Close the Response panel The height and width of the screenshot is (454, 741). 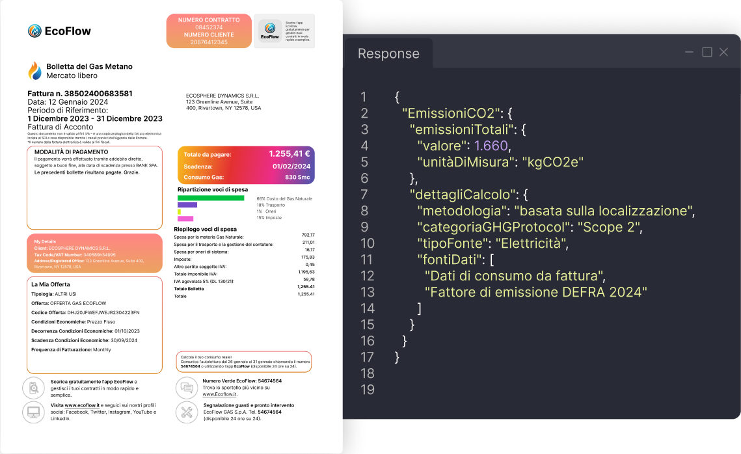723,53
